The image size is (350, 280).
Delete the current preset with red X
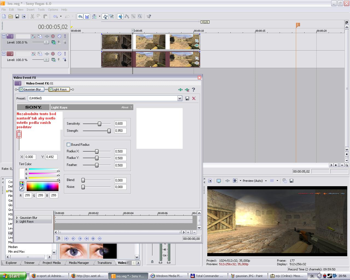194,98
